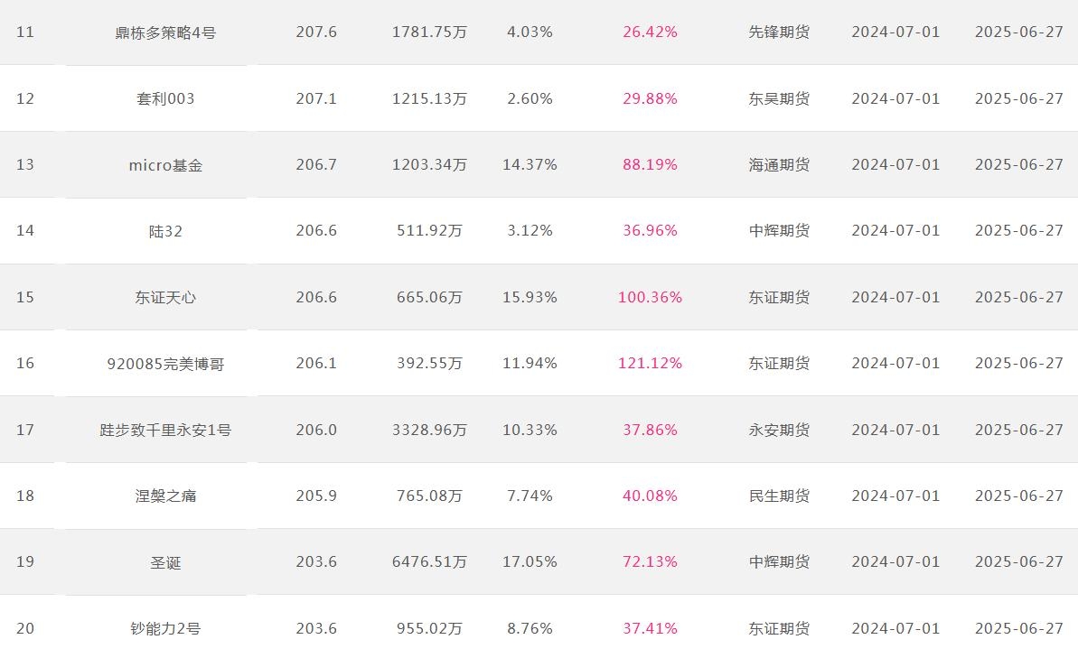Image resolution: width=1078 pixels, height=658 pixels.
Task: Click the 121.12% return value
Action: [650, 364]
